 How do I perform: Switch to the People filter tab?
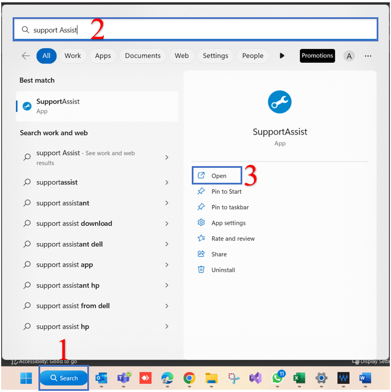tap(253, 56)
